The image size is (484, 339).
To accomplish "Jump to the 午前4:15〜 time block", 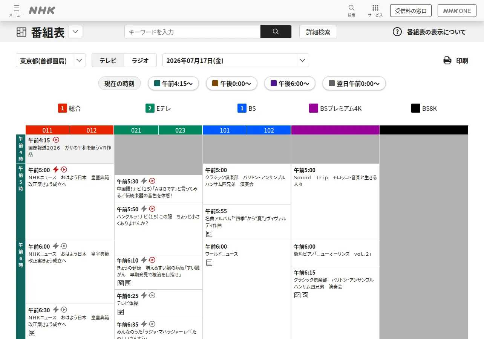I will pos(174,84).
